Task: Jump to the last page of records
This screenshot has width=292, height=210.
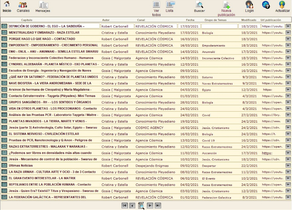Action: (158, 205)
